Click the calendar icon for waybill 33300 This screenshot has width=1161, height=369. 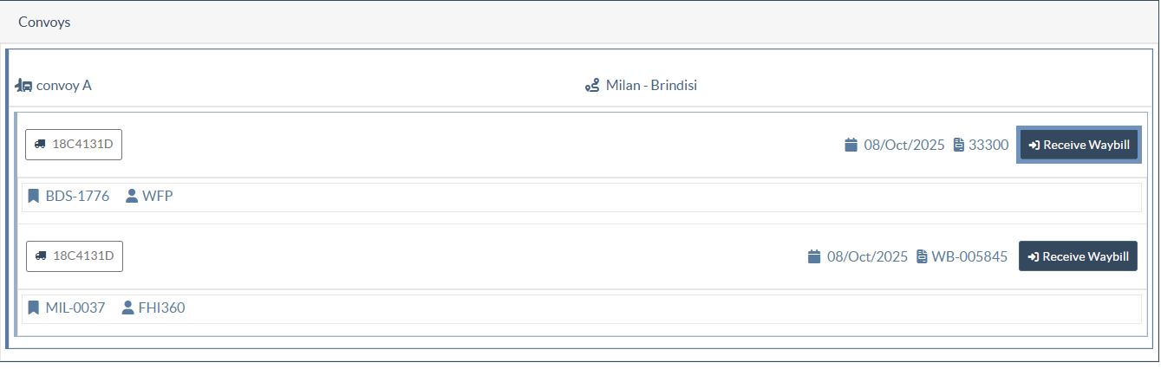[851, 145]
